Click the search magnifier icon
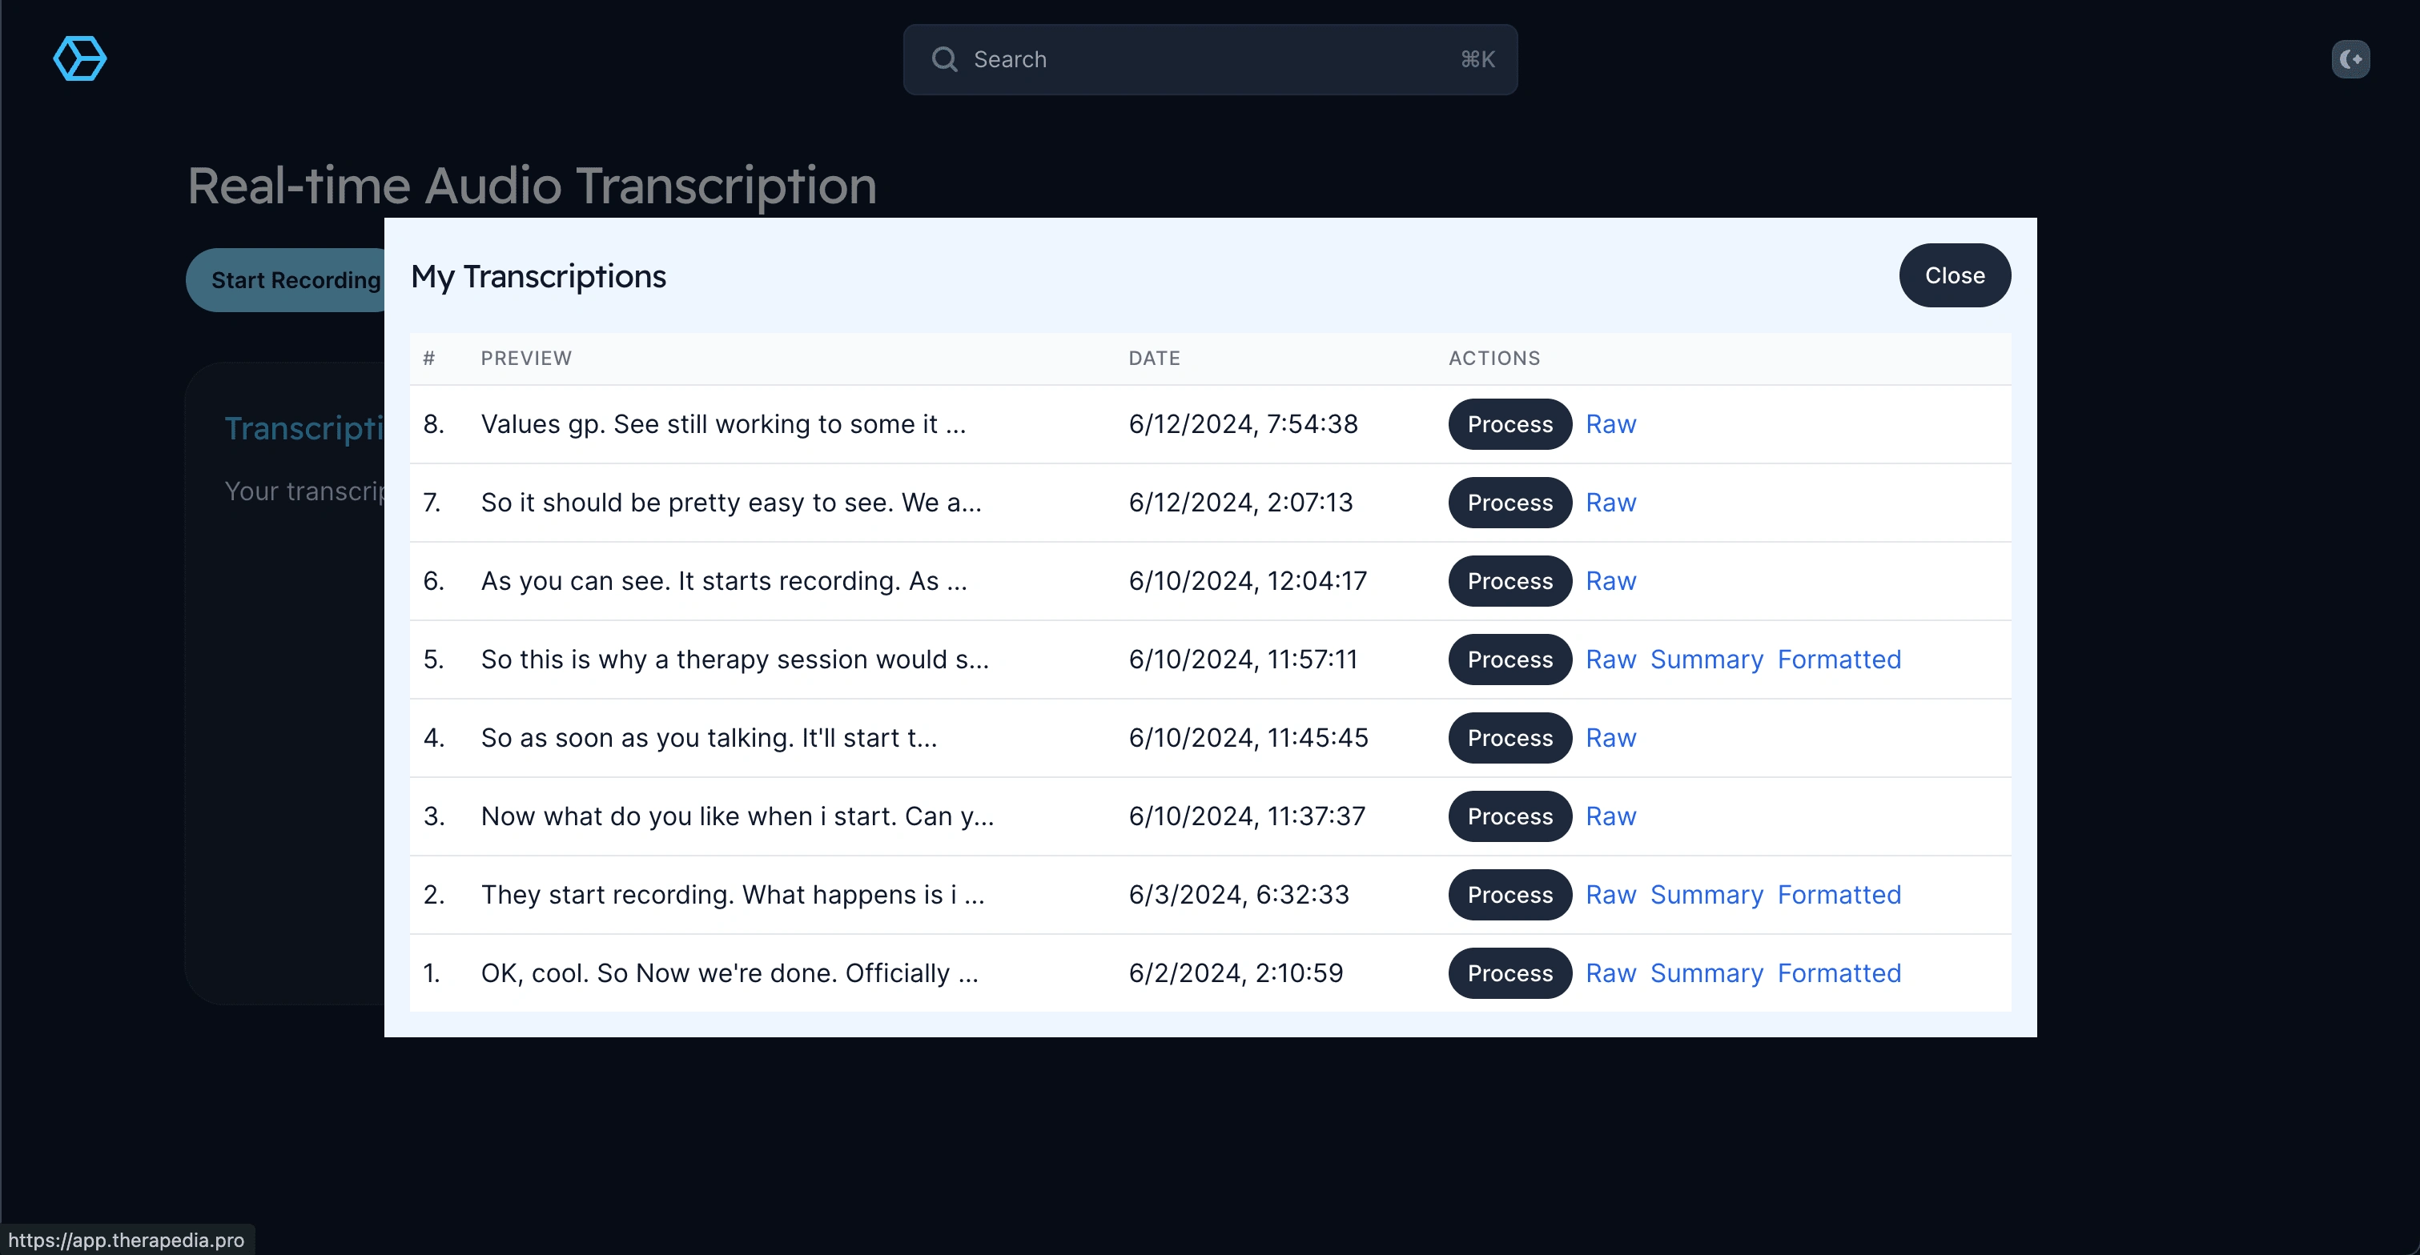 click(944, 59)
